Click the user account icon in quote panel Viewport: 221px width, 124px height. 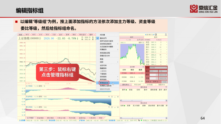tap(166, 35)
